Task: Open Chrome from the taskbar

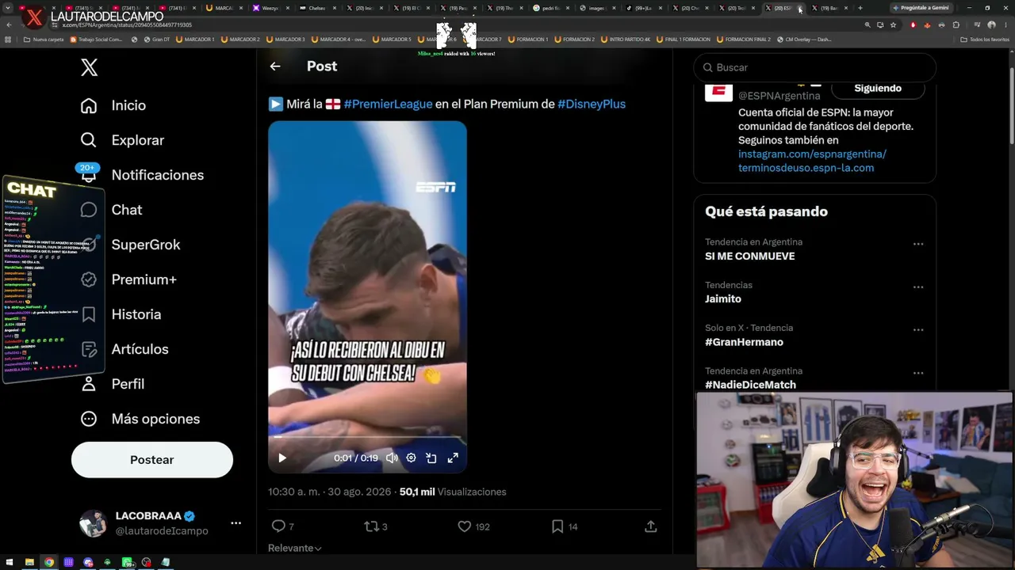Action: click(49, 562)
